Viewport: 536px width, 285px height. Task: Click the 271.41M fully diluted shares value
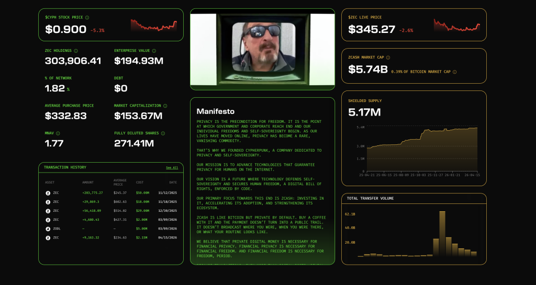pyautogui.click(x=134, y=143)
